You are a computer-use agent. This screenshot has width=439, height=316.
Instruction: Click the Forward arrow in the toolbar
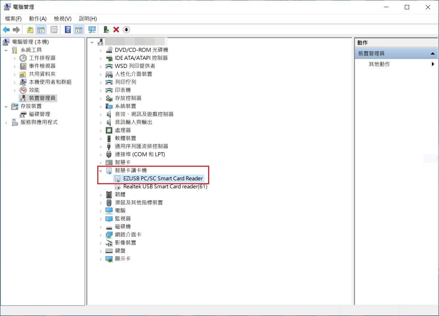coord(16,30)
